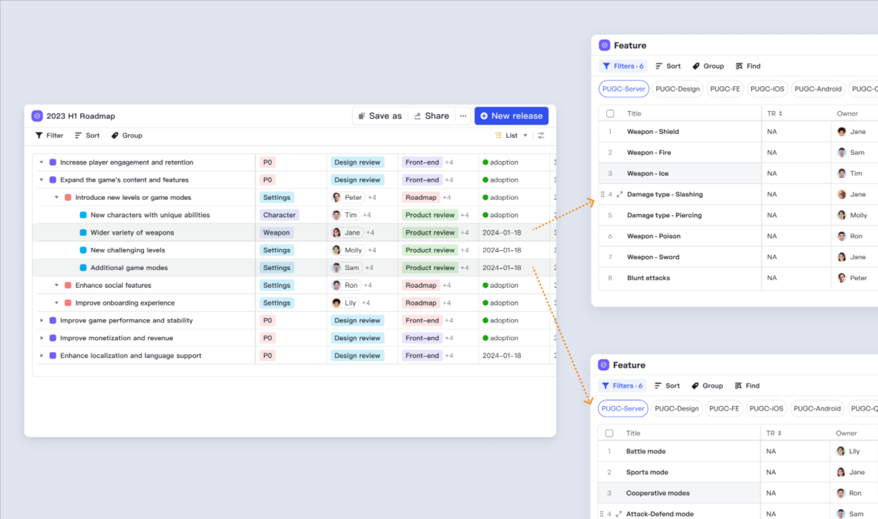Open the List view dropdown

[x=511, y=135]
